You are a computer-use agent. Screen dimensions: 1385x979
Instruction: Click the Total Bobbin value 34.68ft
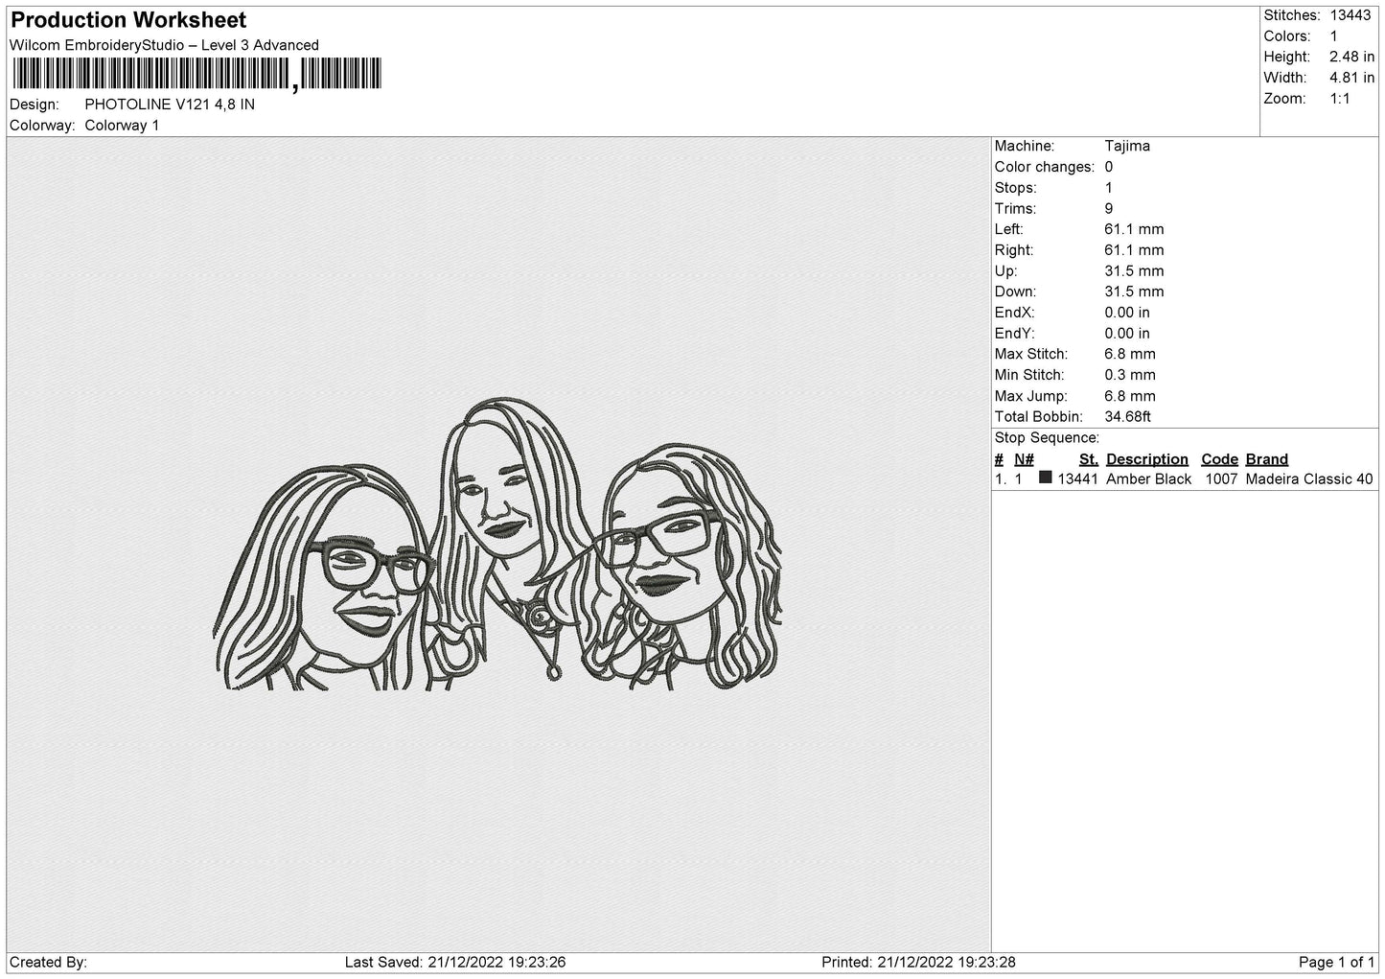coord(1127,417)
